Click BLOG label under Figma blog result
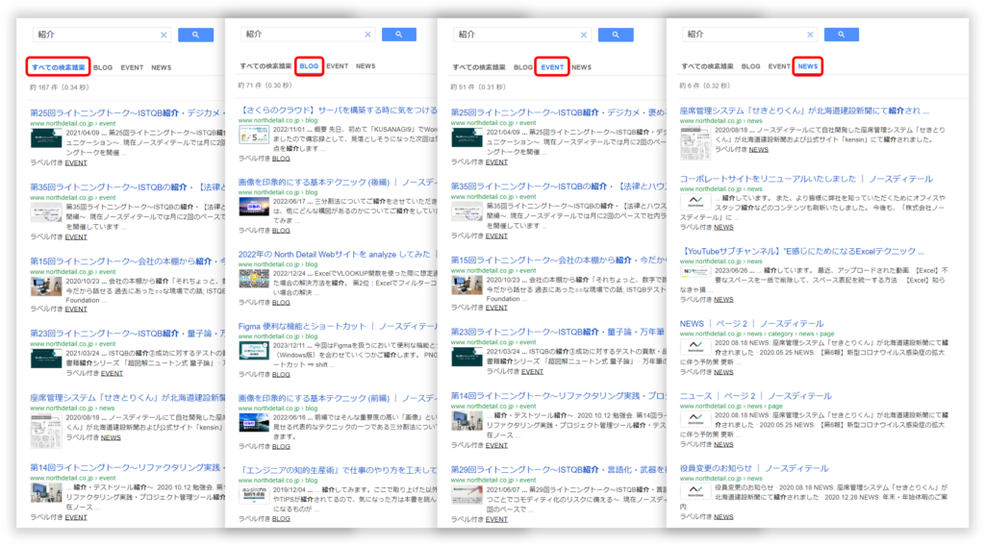 pos(281,375)
